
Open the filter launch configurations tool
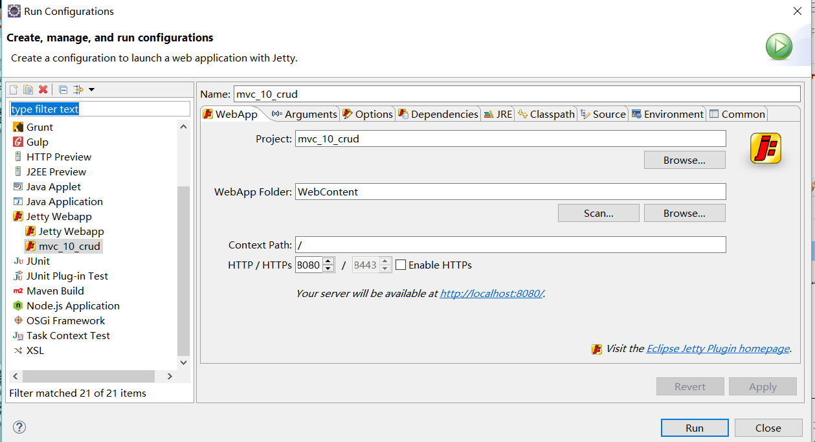(x=78, y=89)
